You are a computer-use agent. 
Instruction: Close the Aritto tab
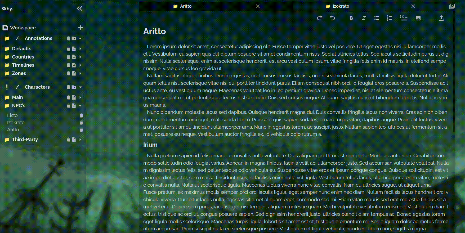[258, 6]
